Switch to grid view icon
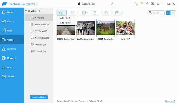 (x=168, y=13)
